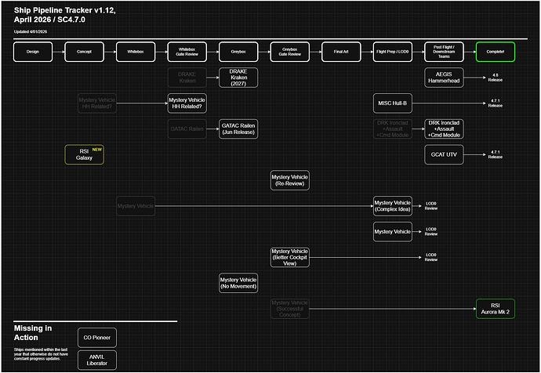Select Mystery Vehicle (Better Cockpit View) node

point(290,258)
